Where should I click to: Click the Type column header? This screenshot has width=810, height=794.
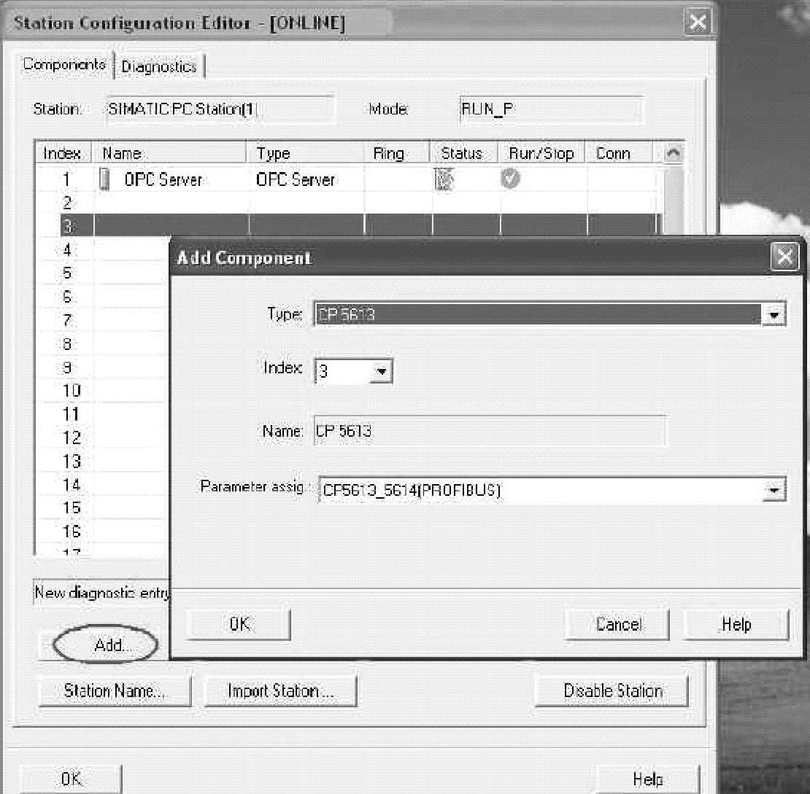305,153
